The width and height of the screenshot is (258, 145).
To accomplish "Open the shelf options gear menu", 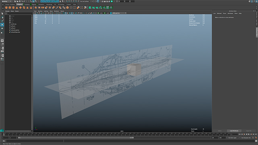I will (3, 8).
